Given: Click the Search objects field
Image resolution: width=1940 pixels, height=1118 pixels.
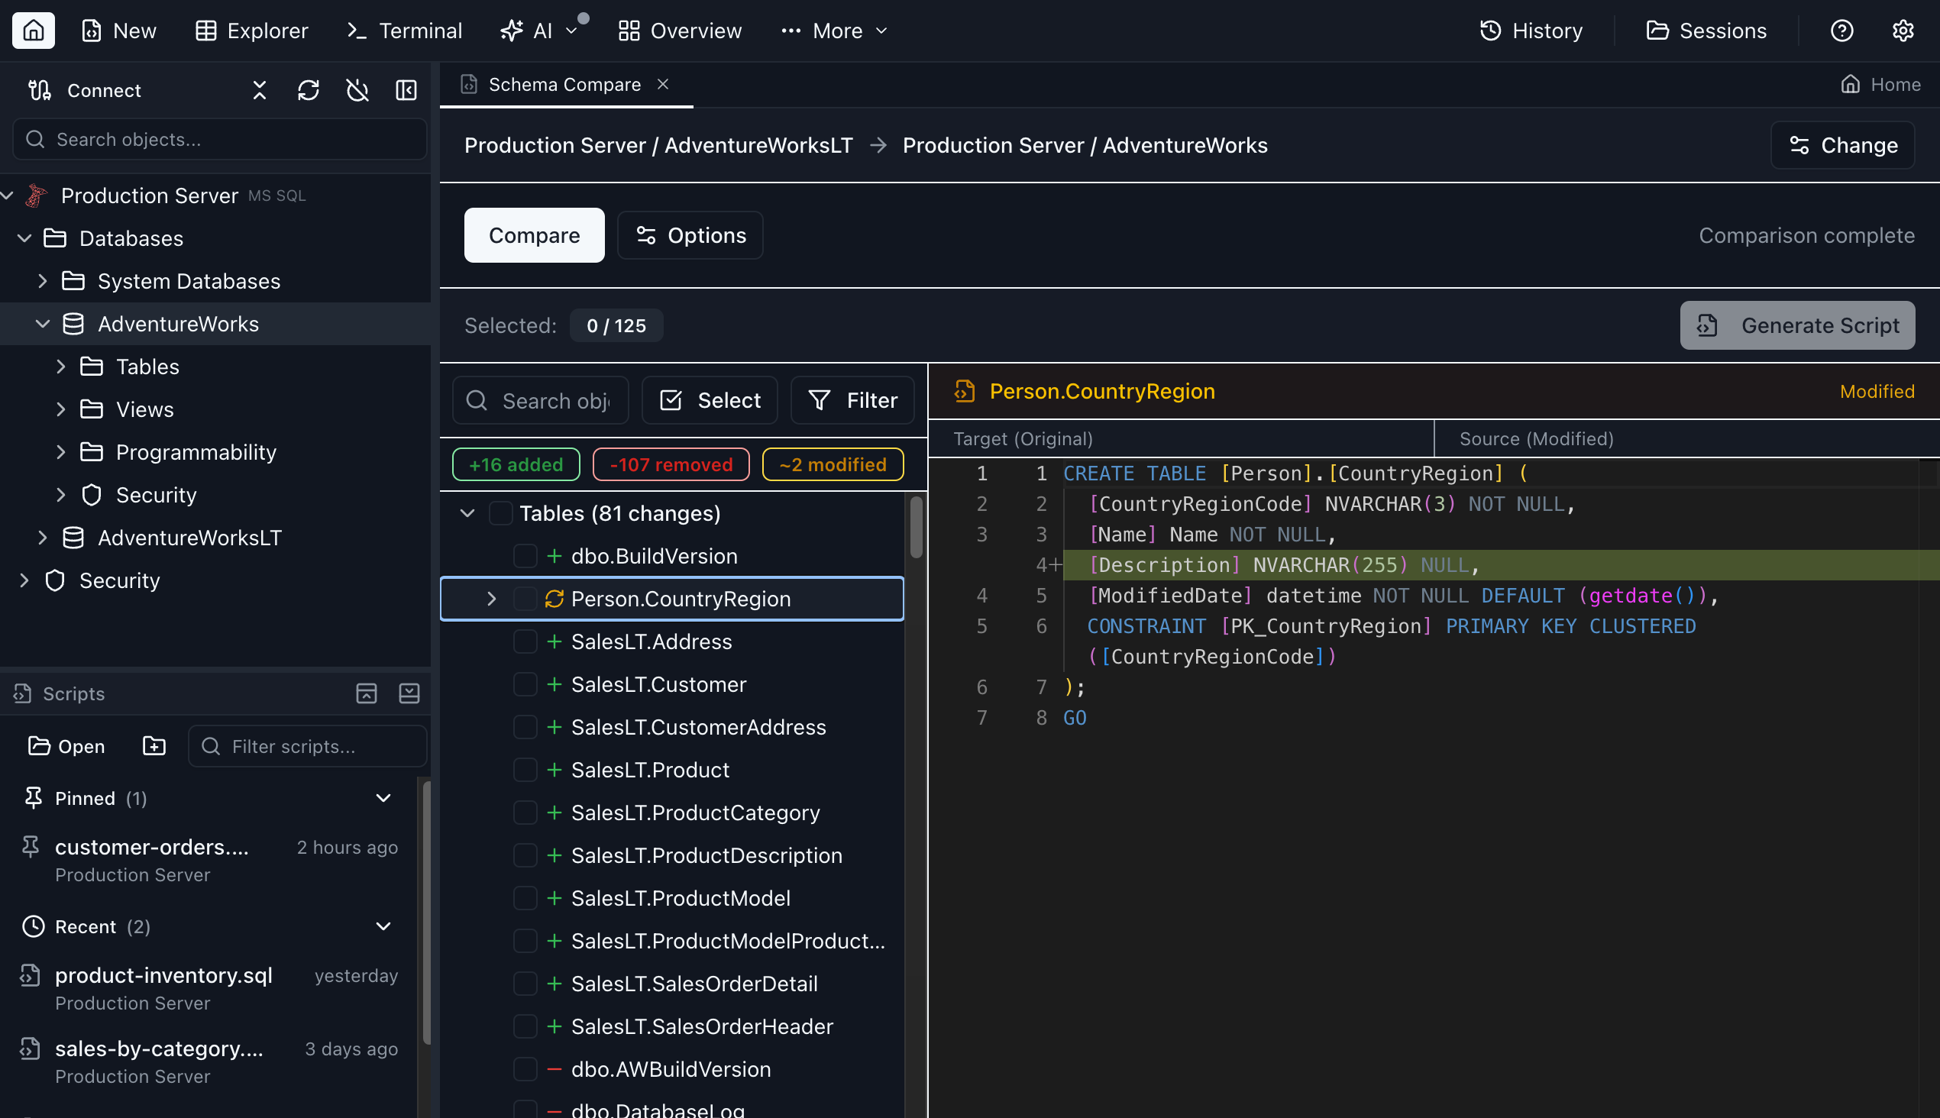Looking at the screenshot, I should (219, 139).
